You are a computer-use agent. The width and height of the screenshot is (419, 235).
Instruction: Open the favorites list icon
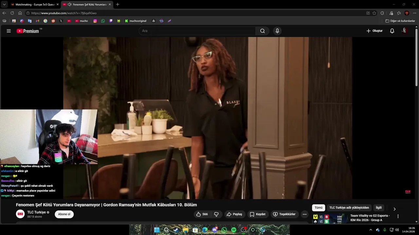click(x=399, y=13)
